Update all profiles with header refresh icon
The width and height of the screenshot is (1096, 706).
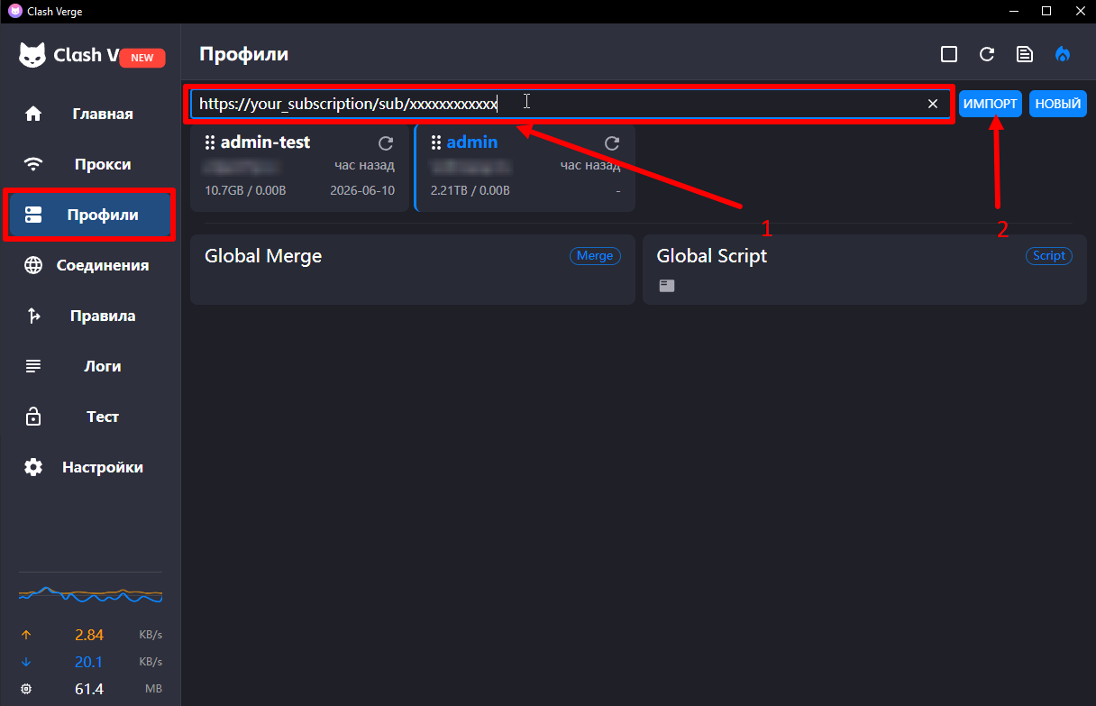click(987, 54)
